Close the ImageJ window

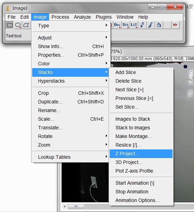tap(175, 7)
